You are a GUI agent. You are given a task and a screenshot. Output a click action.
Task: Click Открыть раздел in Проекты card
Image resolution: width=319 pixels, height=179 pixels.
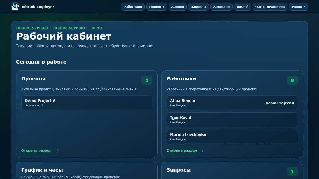40,151
